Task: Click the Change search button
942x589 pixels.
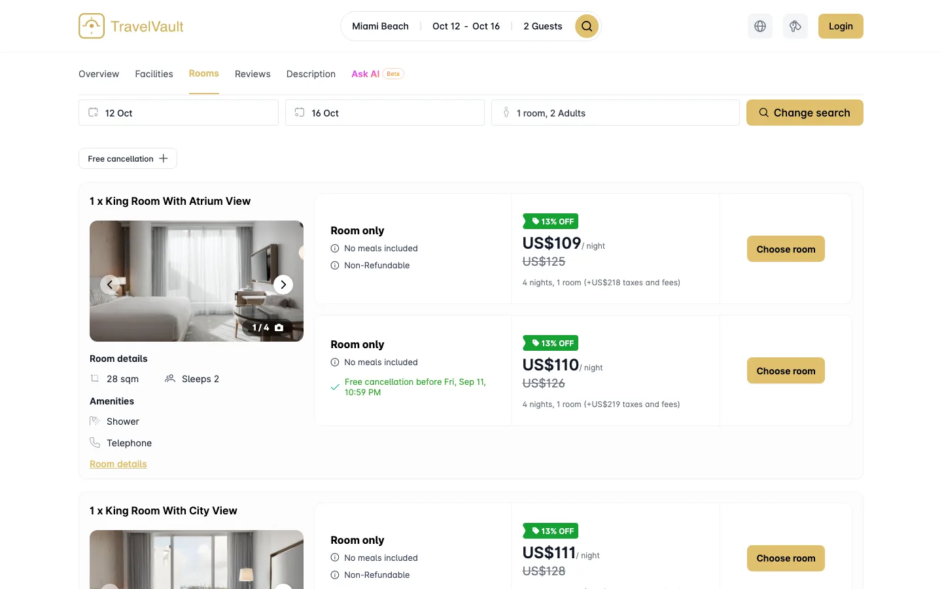Action: 805,113
